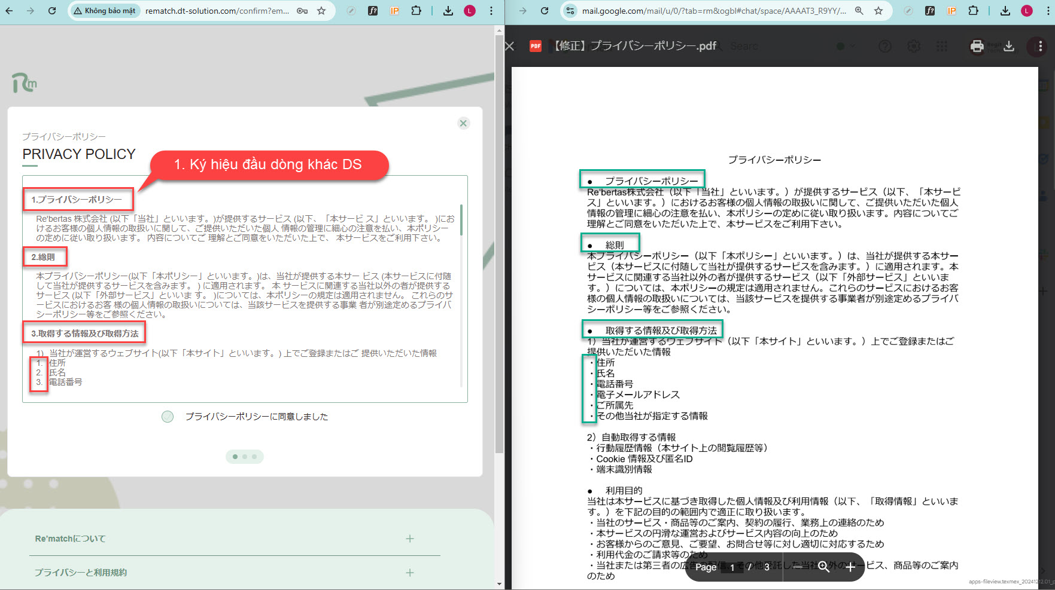Open the left browser three-dot Chrome menu

coord(491,11)
